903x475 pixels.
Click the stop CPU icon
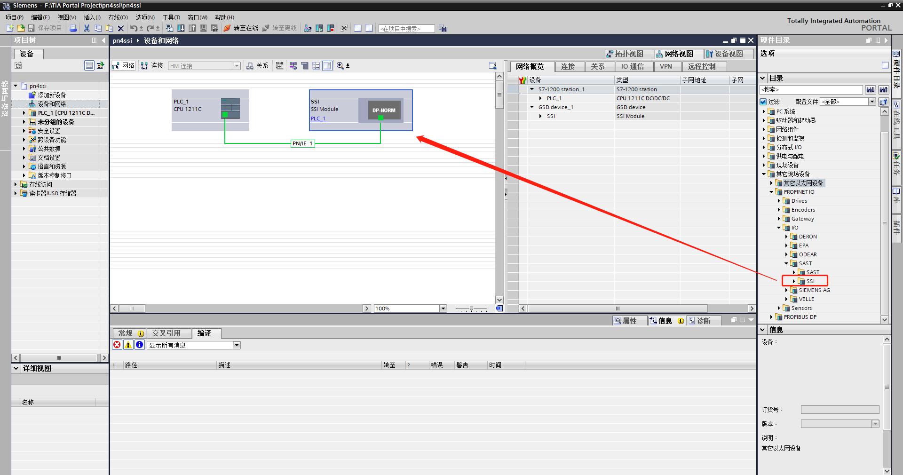[x=331, y=28]
